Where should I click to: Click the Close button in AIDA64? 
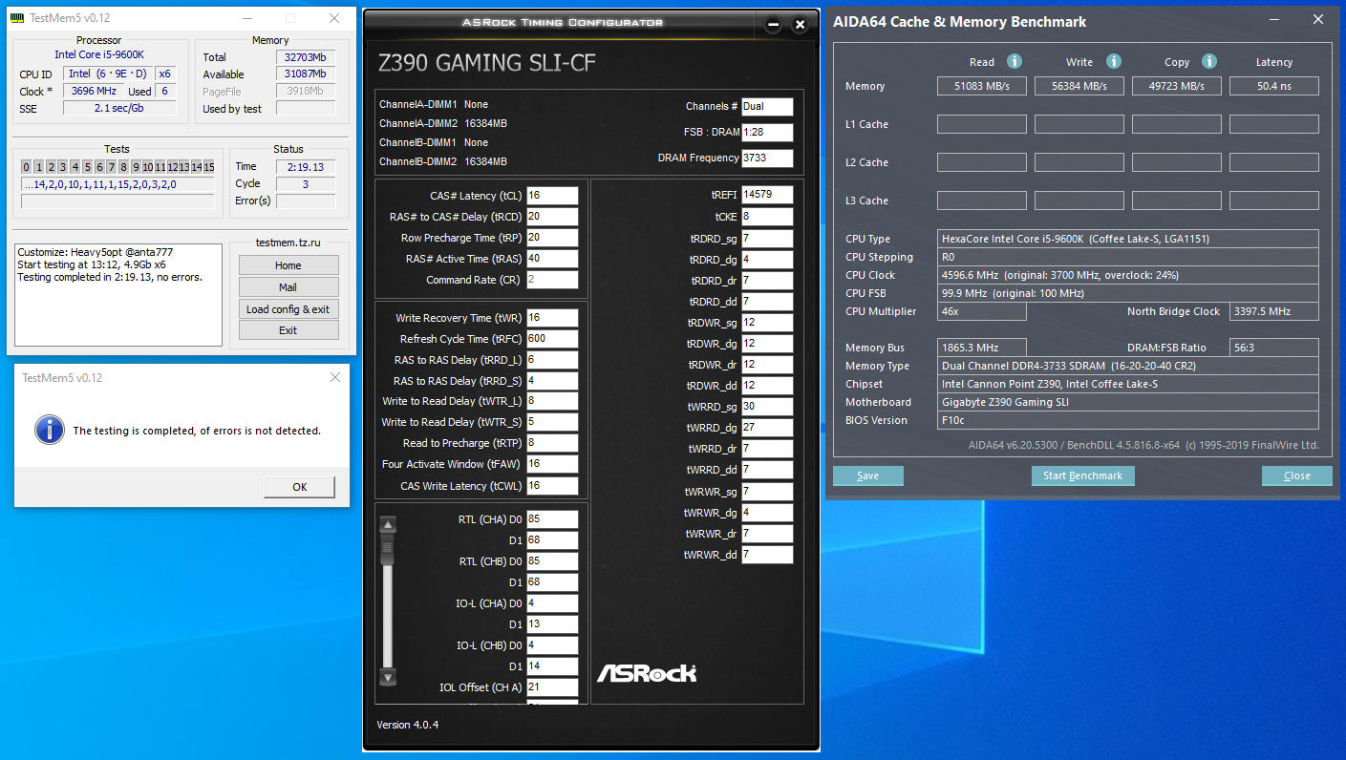[1297, 475]
